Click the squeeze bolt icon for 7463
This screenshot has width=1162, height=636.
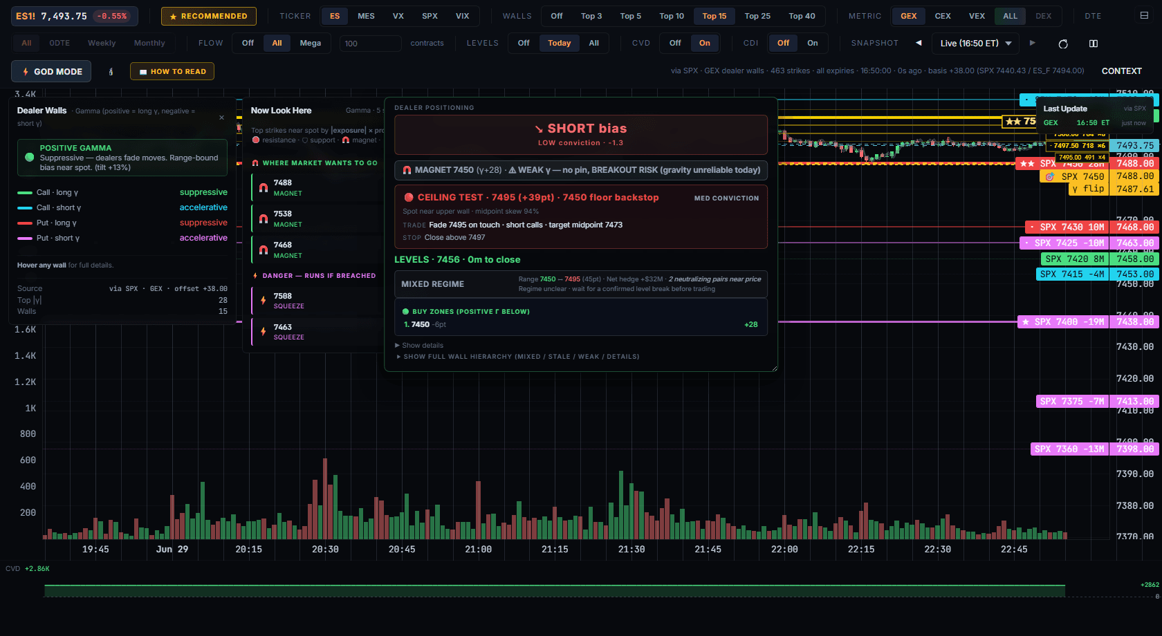coord(264,331)
